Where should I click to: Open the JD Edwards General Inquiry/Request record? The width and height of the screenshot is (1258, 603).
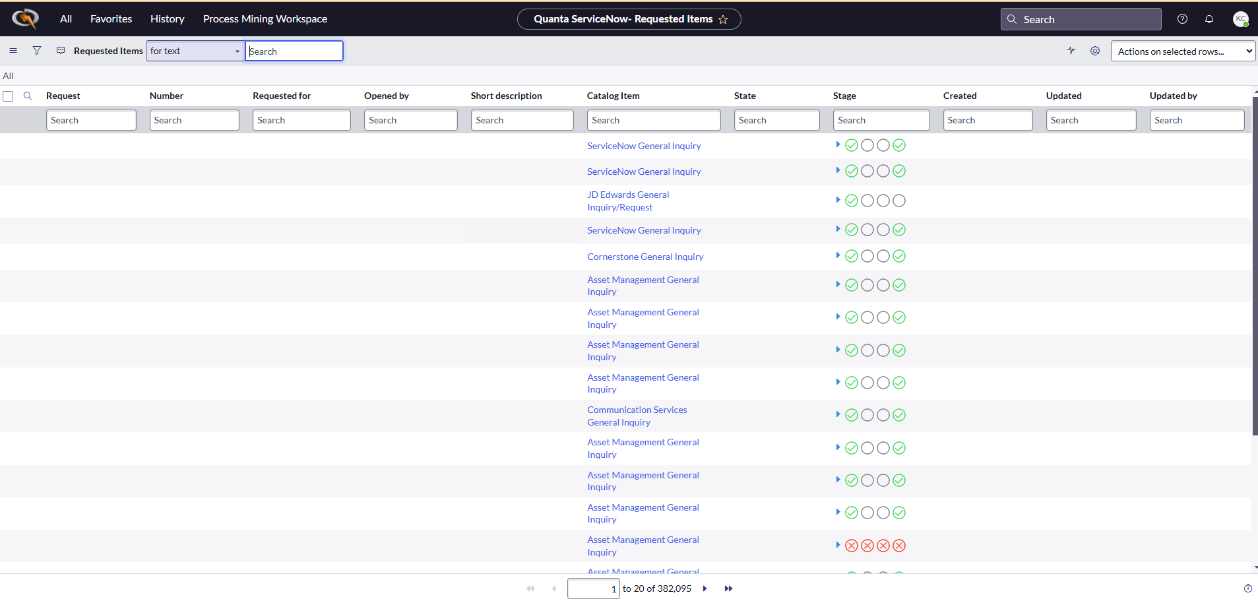[x=627, y=201]
